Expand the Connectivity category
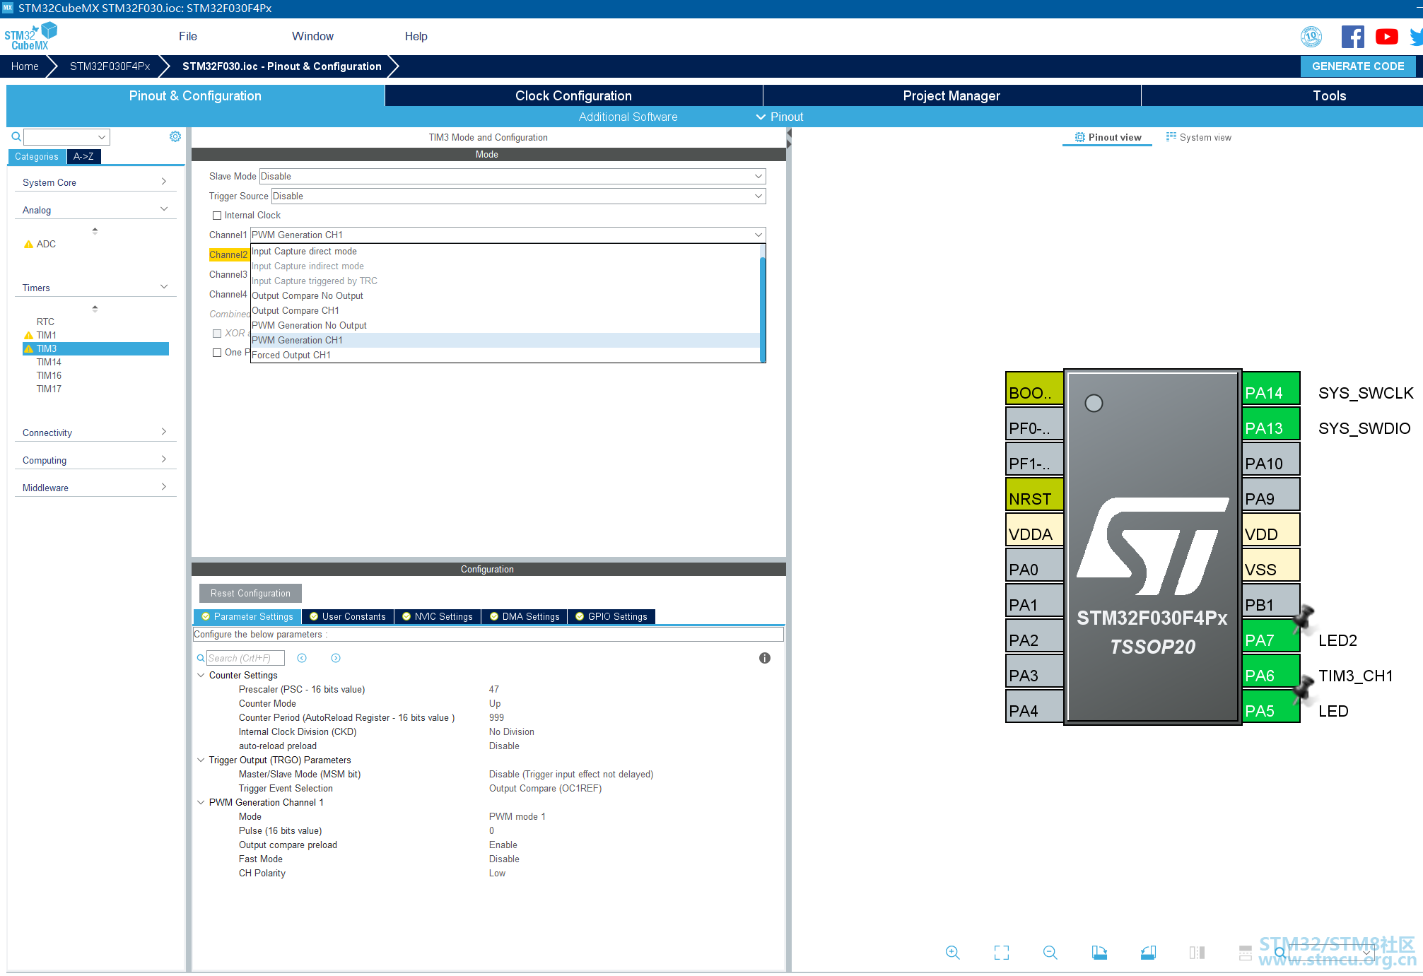Screen dimensions: 1423x976 (95, 433)
